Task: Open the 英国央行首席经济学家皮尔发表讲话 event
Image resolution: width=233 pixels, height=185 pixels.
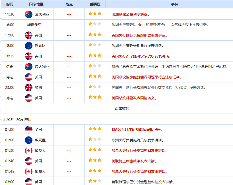Action: click(141, 56)
